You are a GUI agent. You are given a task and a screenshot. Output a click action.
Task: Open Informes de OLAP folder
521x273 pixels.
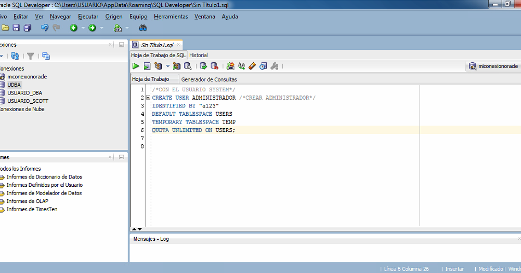(x=27, y=201)
